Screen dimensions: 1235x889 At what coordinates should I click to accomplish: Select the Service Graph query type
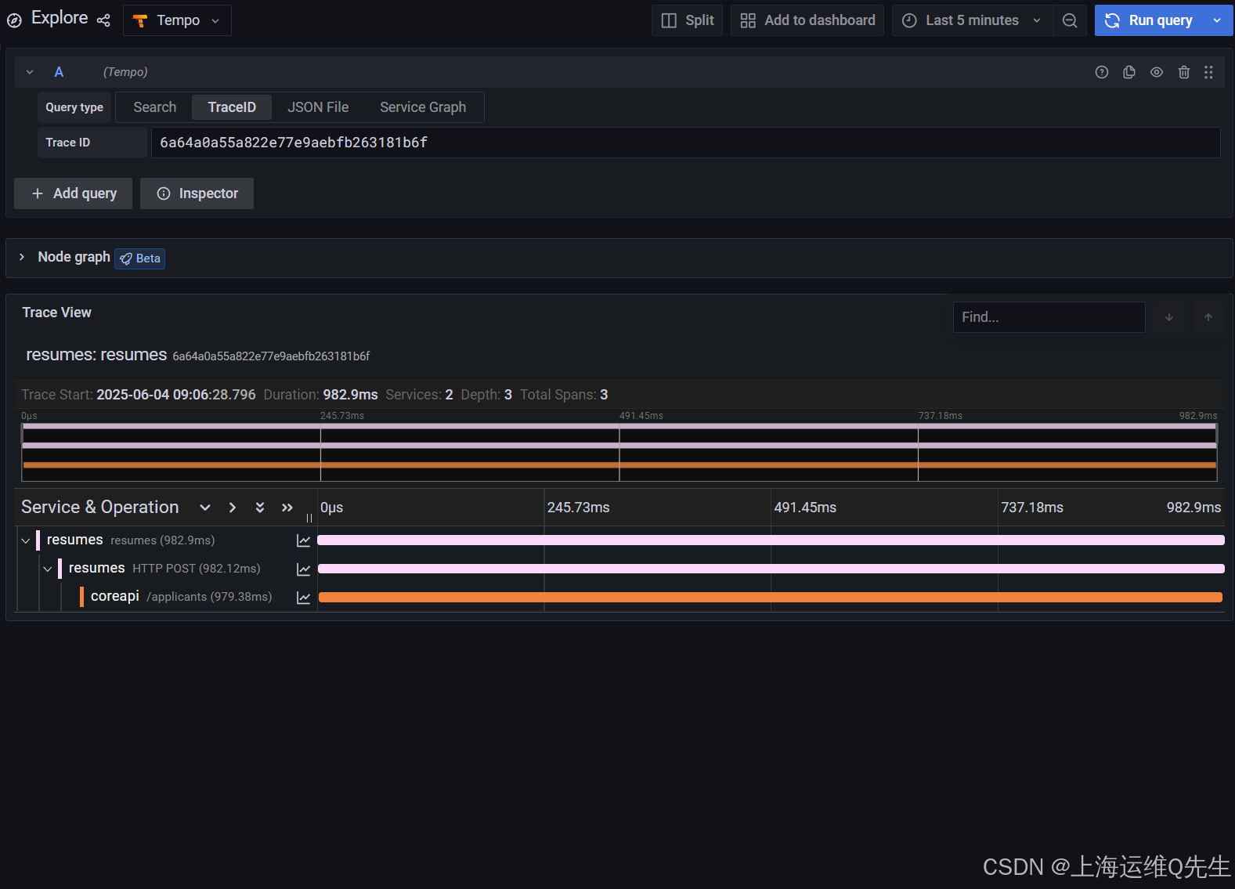(x=423, y=107)
